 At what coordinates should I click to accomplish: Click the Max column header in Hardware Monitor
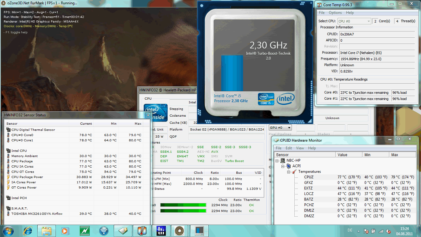coord(403,155)
